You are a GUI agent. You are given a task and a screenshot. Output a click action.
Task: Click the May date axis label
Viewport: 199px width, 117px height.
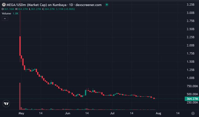pyautogui.click(x=21, y=113)
